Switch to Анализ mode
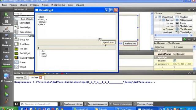 click(6, 50)
